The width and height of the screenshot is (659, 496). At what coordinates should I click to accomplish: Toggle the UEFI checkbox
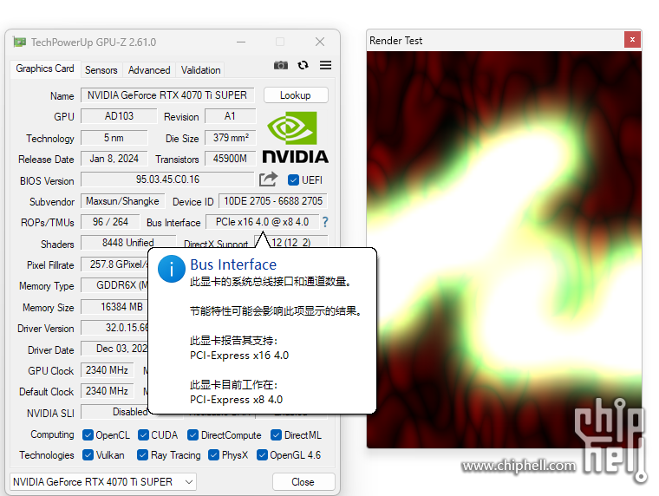click(293, 179)
